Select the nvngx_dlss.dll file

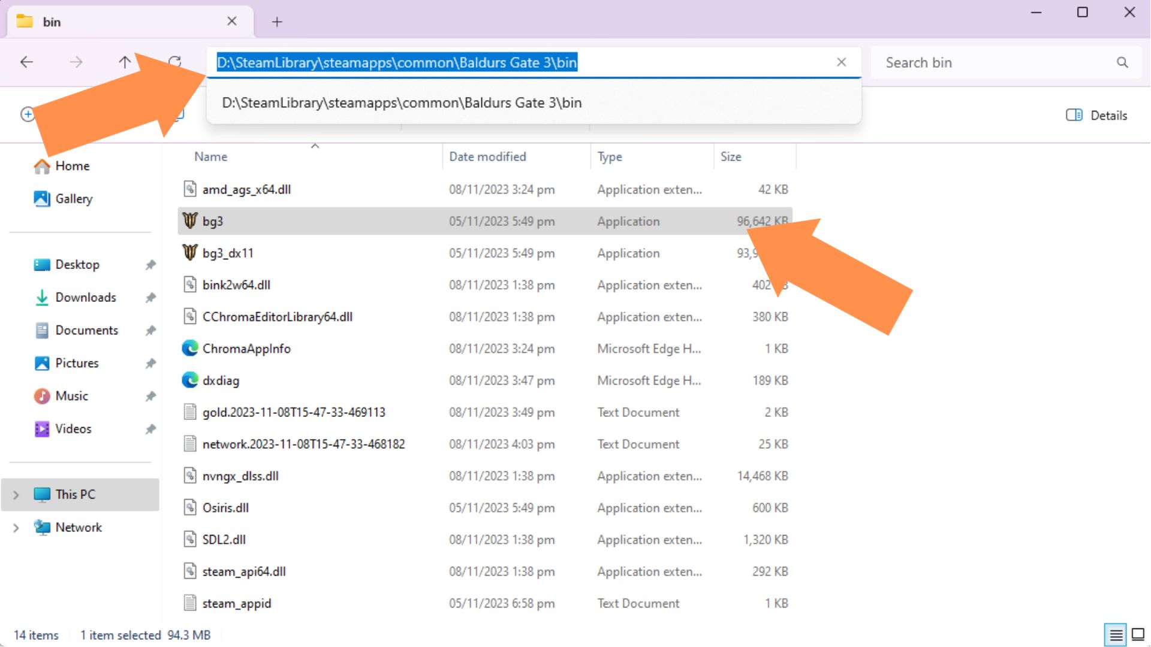click(485, 476)
